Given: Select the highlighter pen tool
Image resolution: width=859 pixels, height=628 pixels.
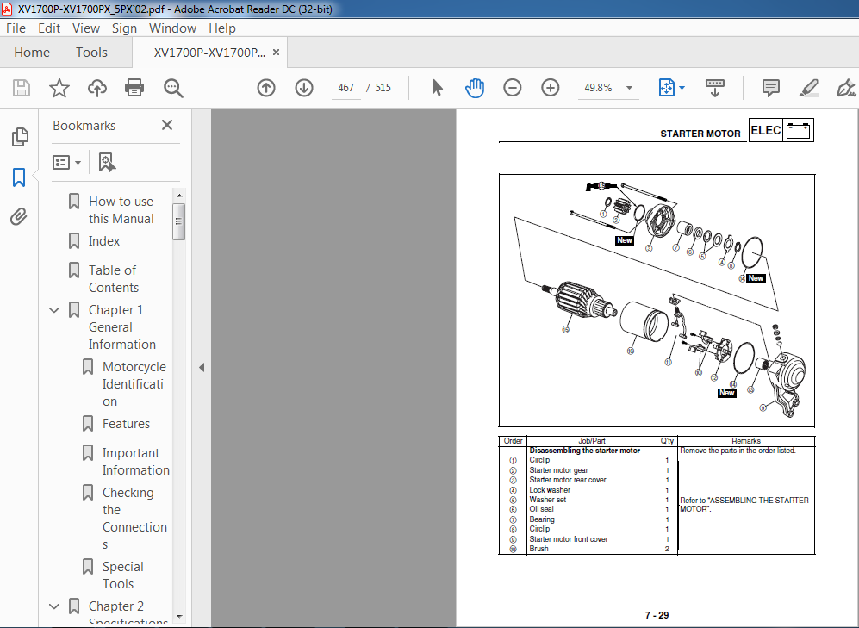Looking at the screenshot, I should tap(809, 88).
